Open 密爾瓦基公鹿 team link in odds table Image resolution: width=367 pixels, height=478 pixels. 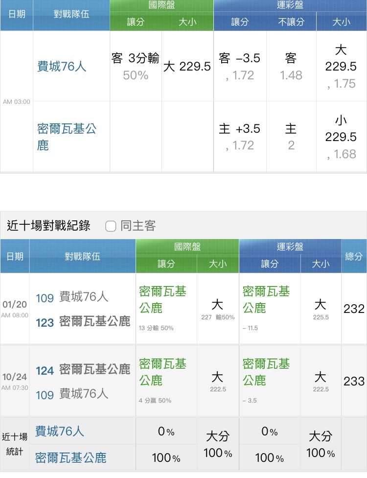[x=67, y=137]
